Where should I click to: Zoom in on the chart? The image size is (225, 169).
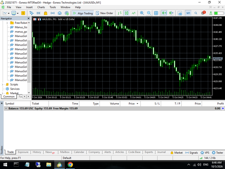tap(142, 13)
